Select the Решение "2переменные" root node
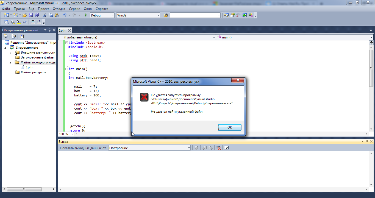The image size is (375, 198). coord(30,43)
